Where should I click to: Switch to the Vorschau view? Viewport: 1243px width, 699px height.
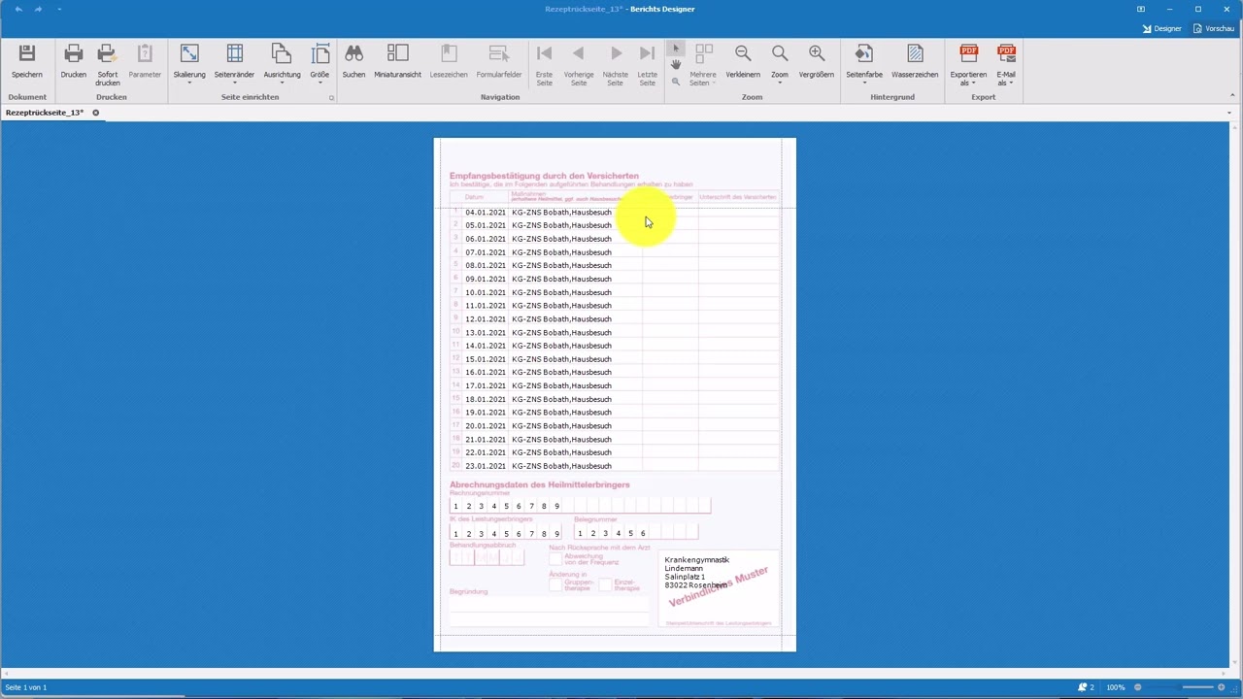tap(1214, 29)
